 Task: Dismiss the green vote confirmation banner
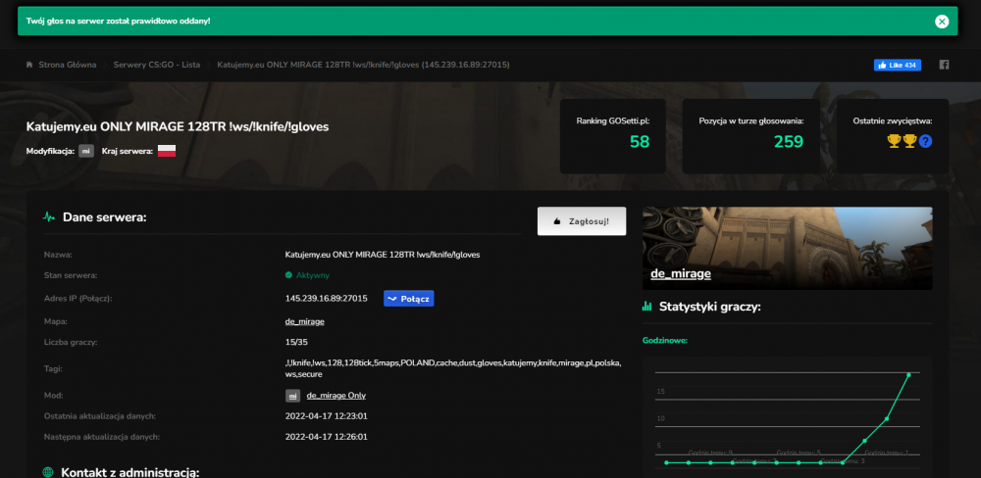pos(942,22)
